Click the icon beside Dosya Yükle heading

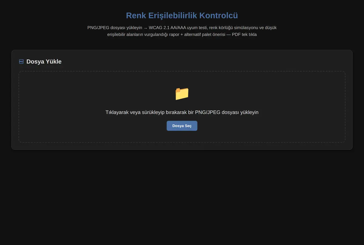21,62
